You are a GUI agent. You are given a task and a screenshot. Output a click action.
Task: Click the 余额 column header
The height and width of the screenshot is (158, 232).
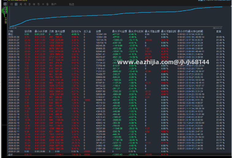pos(98,31)
